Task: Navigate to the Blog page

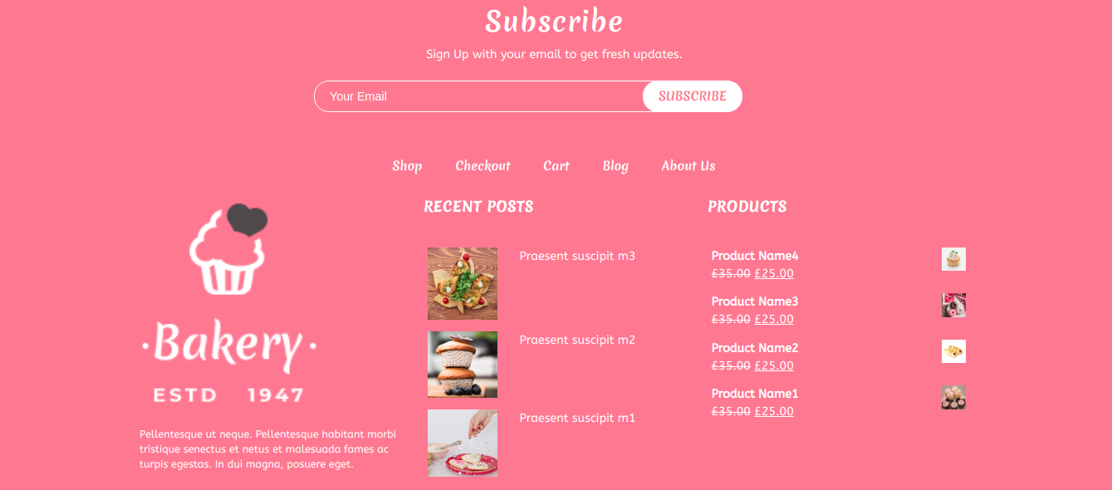Action: (x=615, y=166)
